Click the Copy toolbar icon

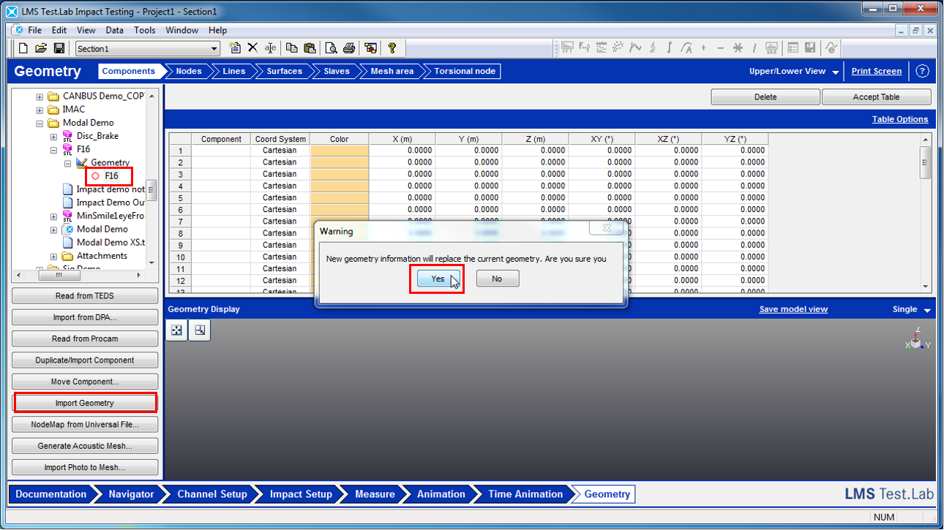pyautogui.click(x=291, y=48)
